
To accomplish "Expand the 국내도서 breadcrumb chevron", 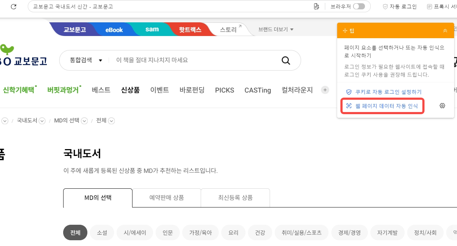I will (x=42, y=121).
